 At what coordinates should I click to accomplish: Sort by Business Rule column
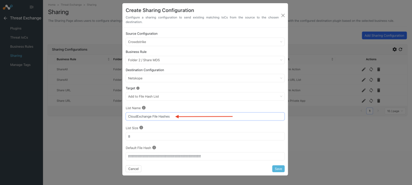(x=109, y=59)
